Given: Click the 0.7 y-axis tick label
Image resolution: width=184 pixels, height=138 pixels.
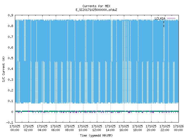Looking at the screenshot, I should 10,37.
